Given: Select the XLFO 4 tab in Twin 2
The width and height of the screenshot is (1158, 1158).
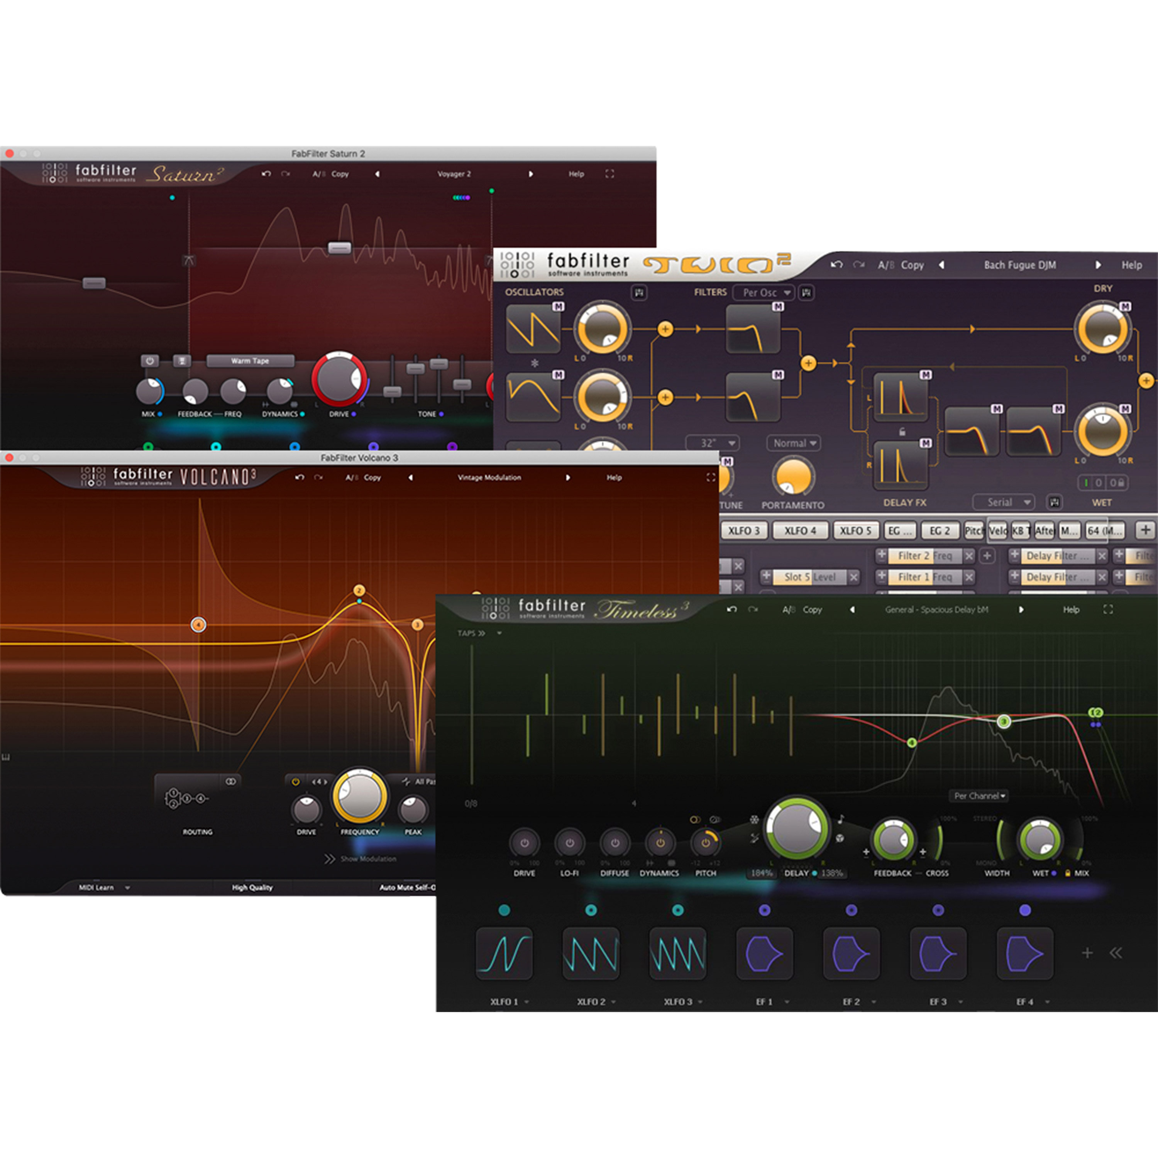Looking at the screenshot, I should pos(800,530).
